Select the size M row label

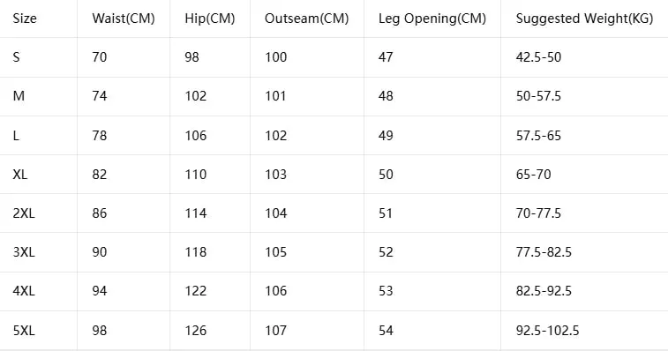(x=19, y=96)
